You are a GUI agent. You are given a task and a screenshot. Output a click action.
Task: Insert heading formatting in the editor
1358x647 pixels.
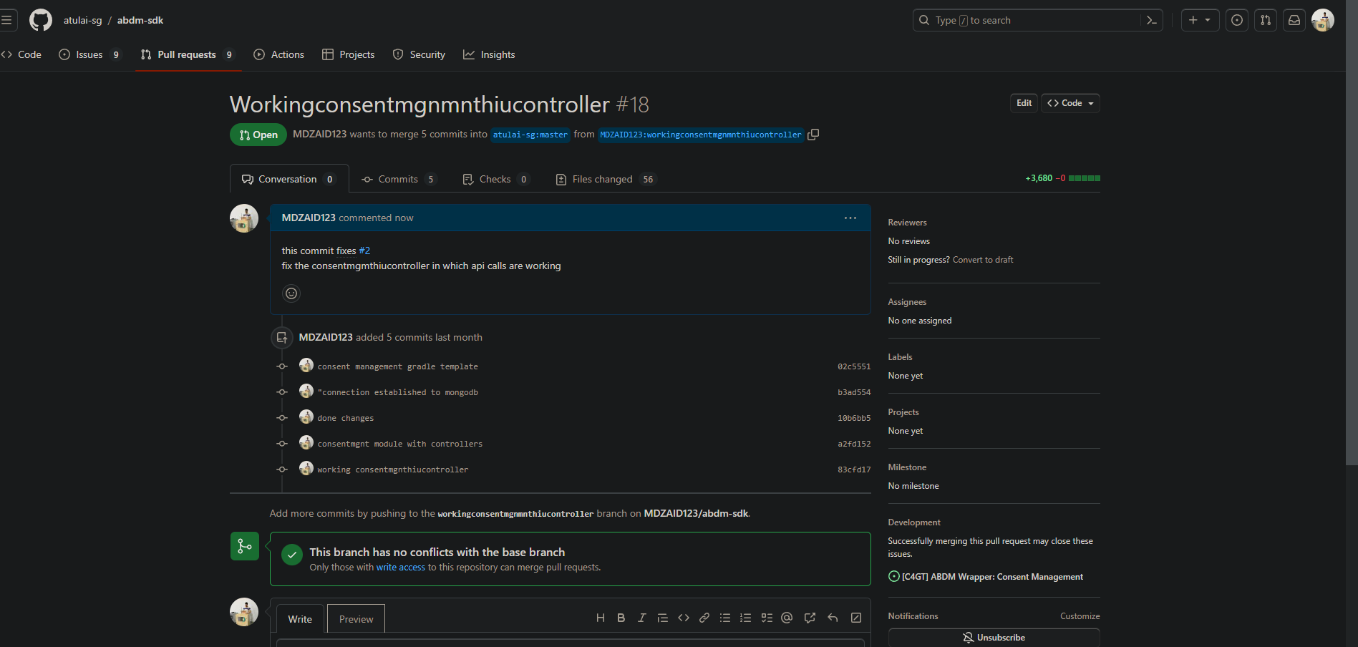[x=601, y=618]
